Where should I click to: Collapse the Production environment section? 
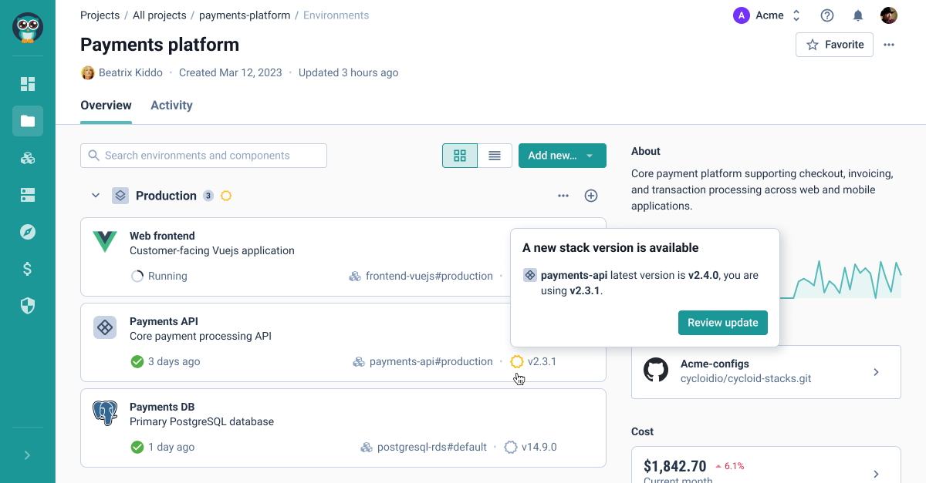(x=96, y=196)
